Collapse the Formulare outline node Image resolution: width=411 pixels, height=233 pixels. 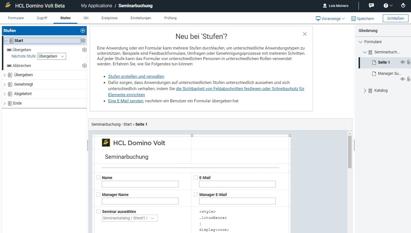361,42
